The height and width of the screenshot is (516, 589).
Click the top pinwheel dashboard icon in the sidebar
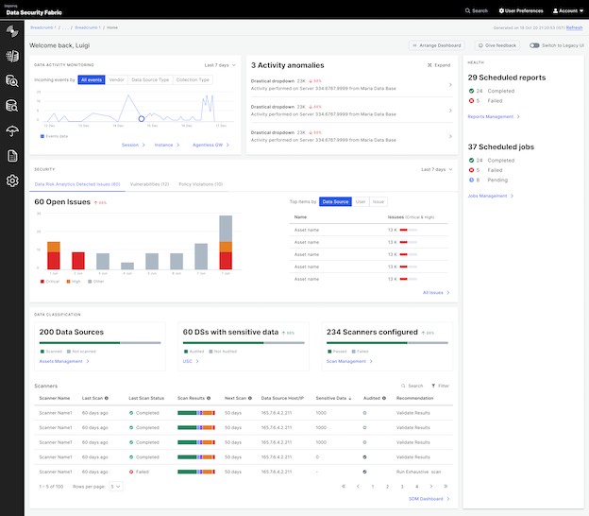pos(13,31)
